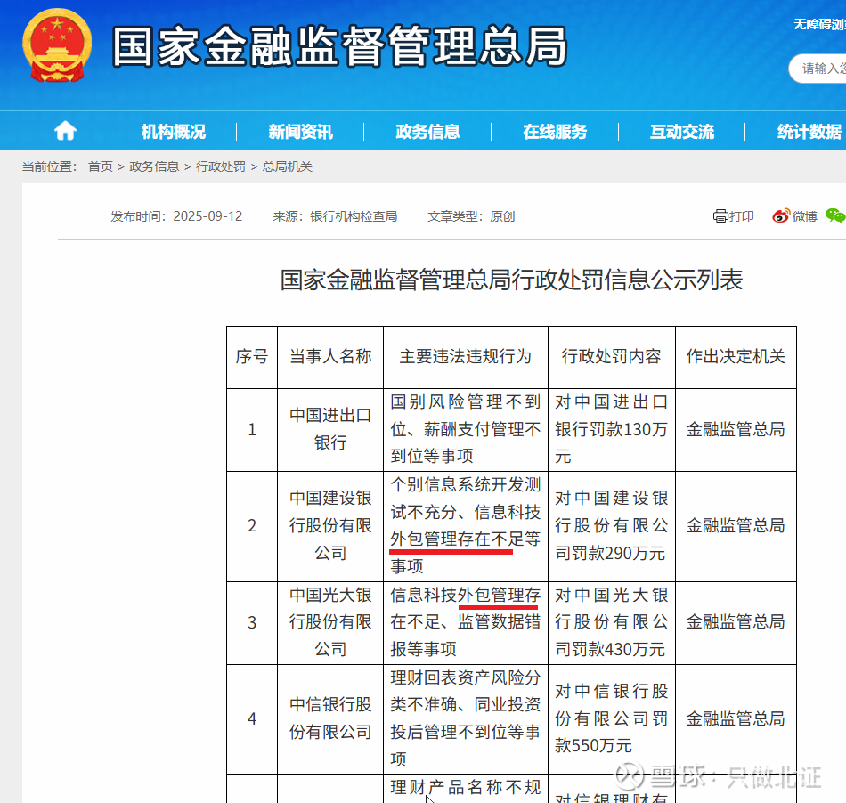Click the cell 中国建设银行股份有限公司
846x803 pixels.
click(x=330, y=526)
